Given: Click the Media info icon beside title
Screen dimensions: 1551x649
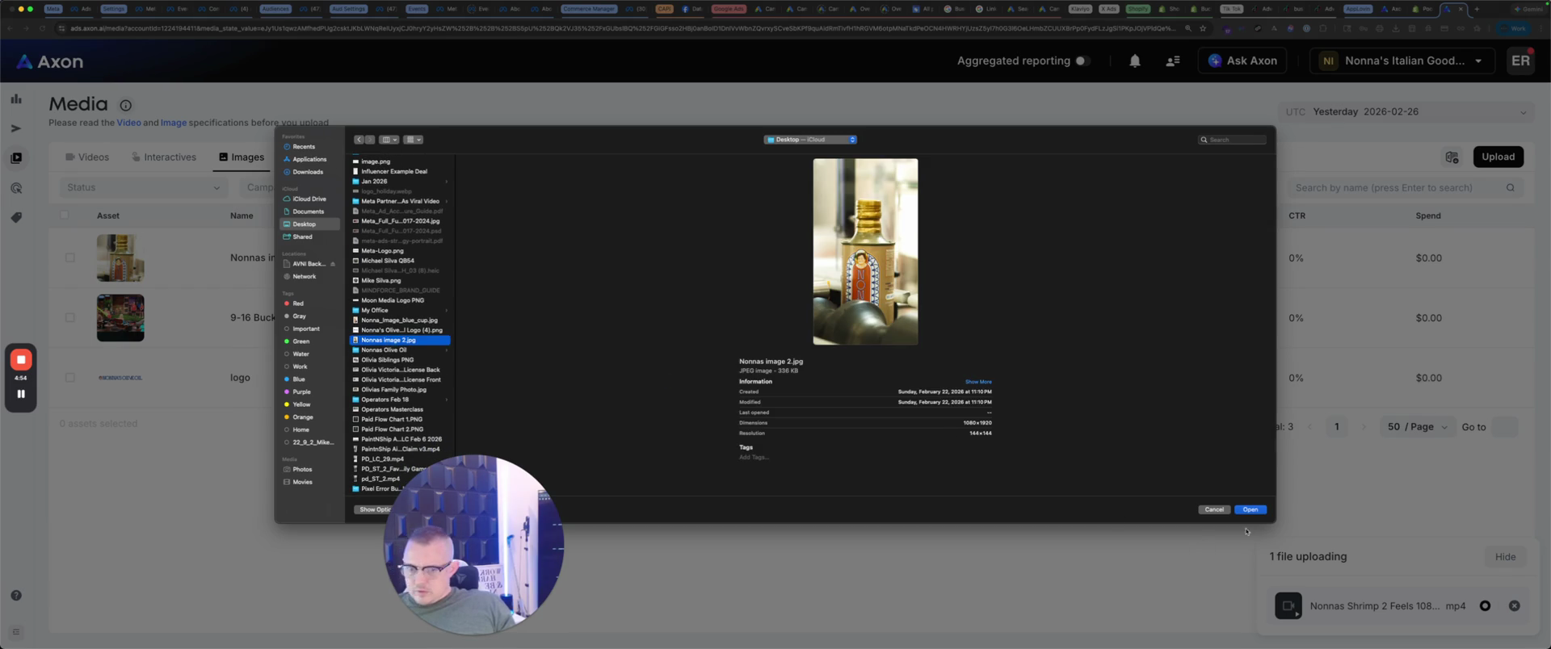Looking at the screenshot, I should [125, 105].
